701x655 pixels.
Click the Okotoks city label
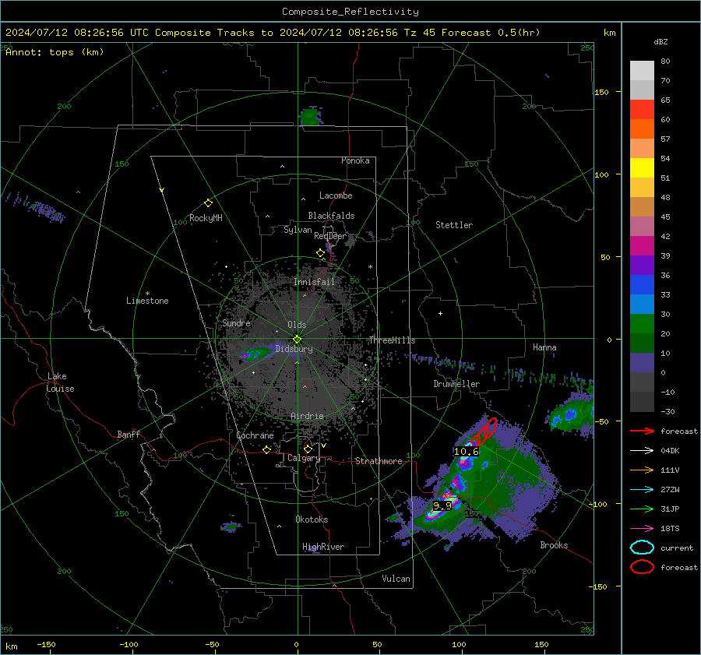(x=312, y=519)
